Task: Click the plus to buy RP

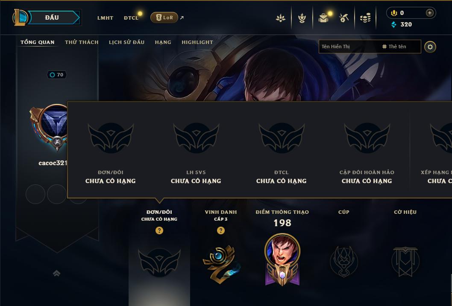Action: point(429,13)
